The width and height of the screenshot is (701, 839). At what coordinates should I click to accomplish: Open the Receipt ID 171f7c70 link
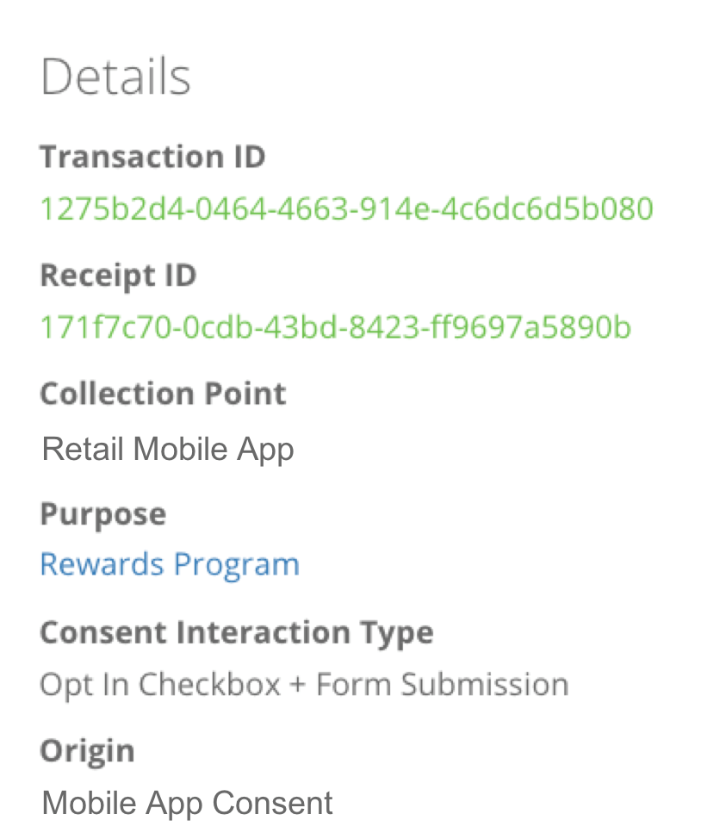336,327
